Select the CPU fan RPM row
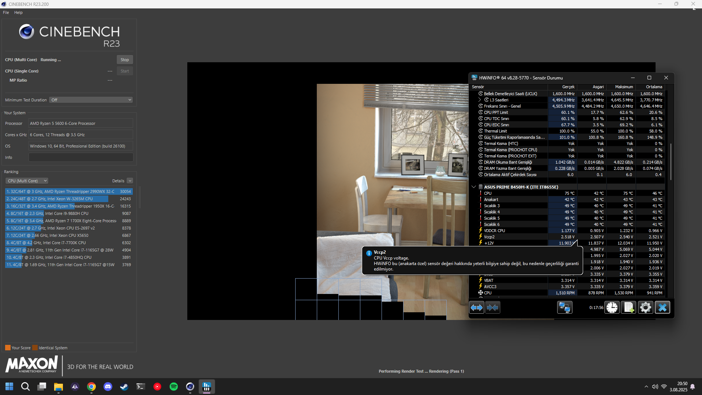The image size is (702, 395). 567,293
